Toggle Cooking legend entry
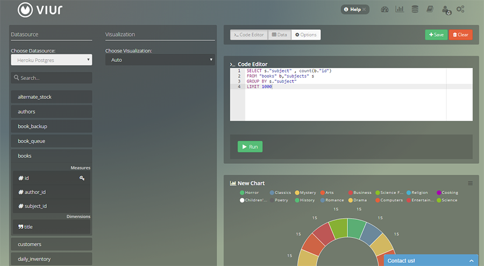484x266 pixels. point(447,192)
